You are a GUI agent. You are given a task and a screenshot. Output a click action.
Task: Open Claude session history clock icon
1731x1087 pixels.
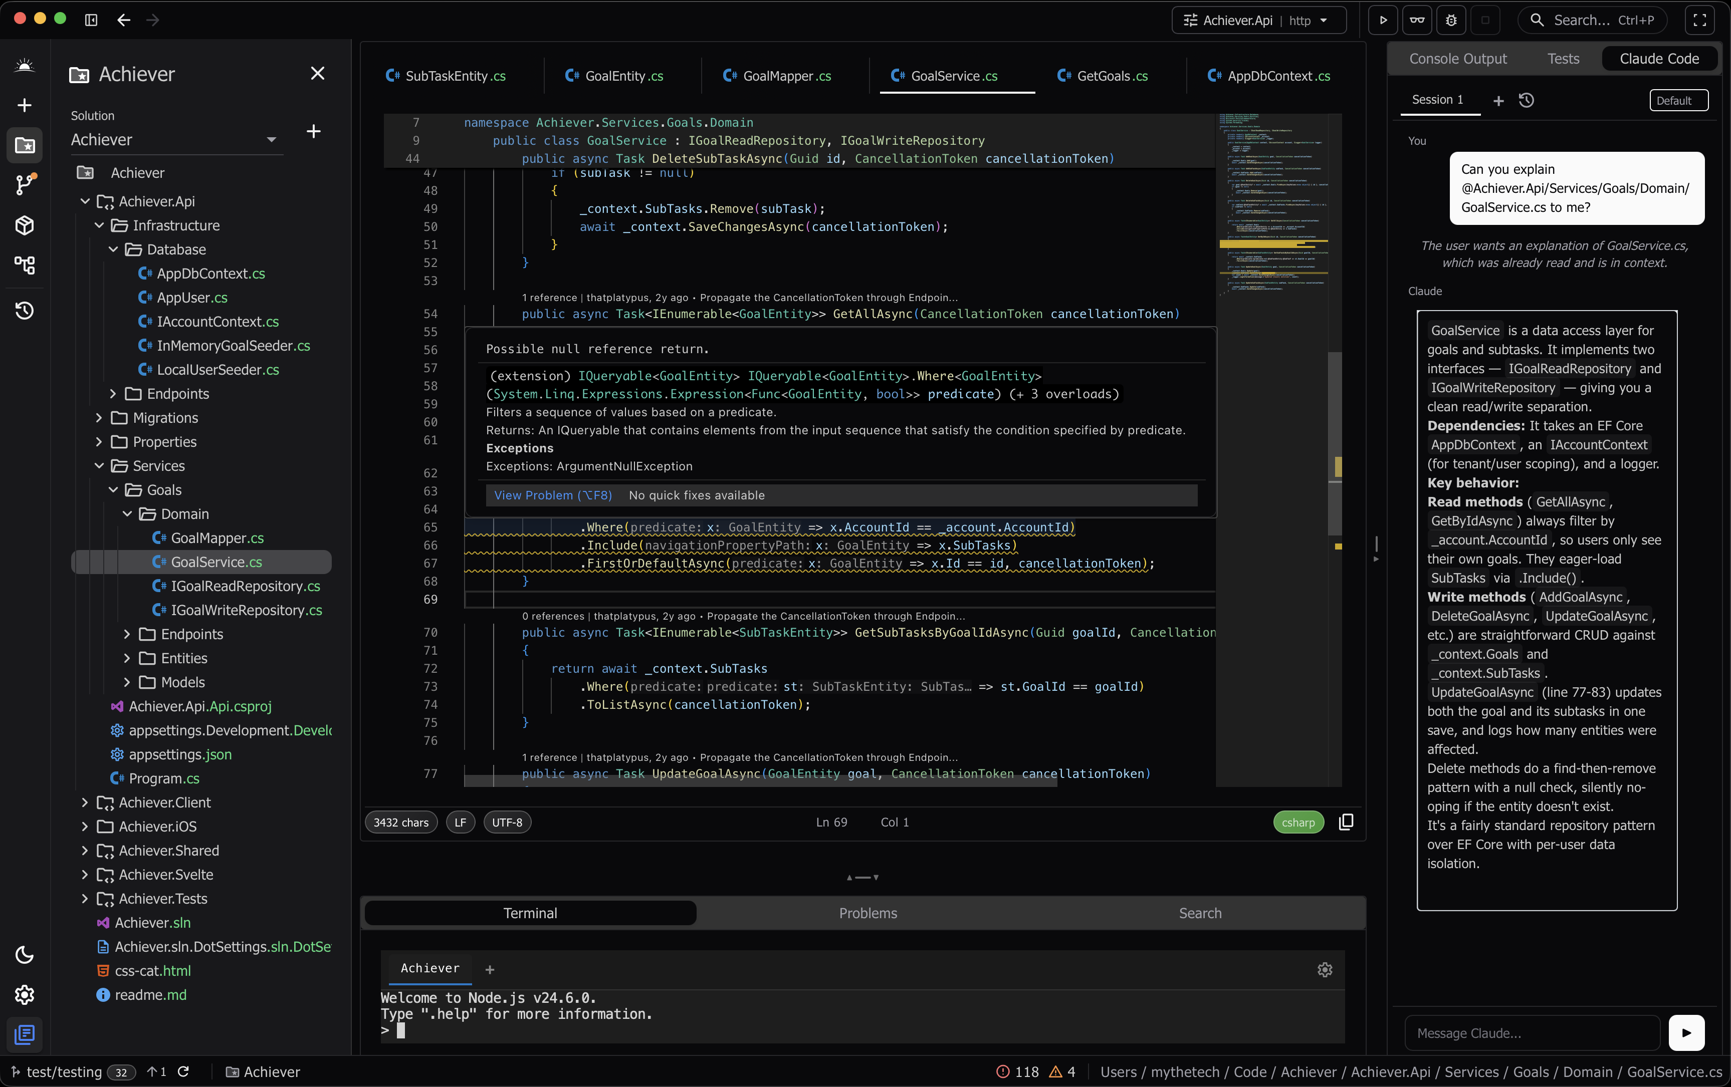[1526, 101]
